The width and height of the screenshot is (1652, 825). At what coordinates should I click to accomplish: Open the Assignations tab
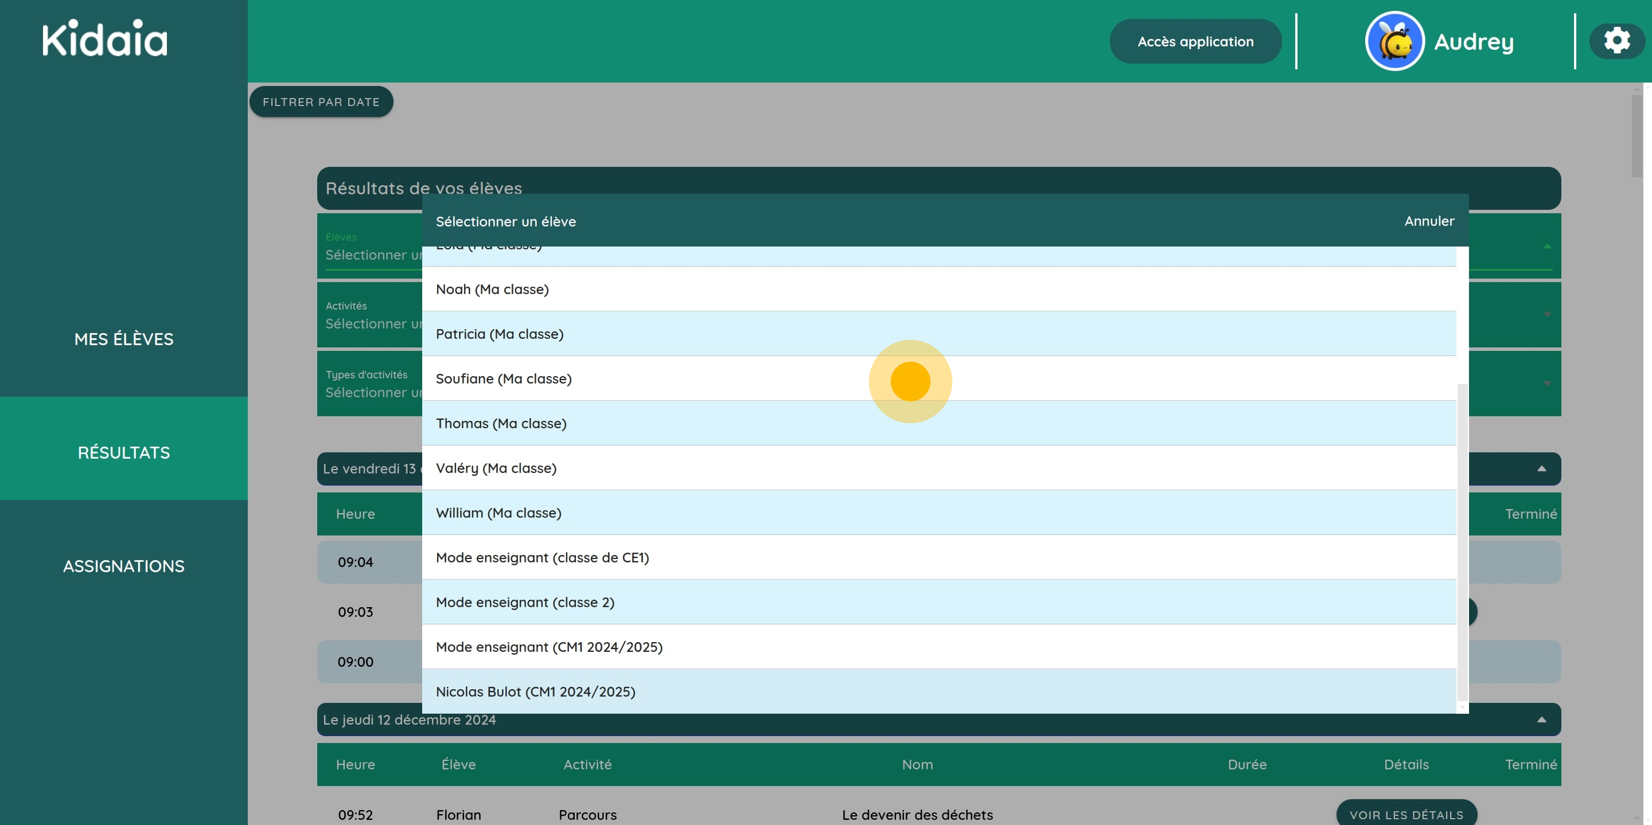[124, 566]
